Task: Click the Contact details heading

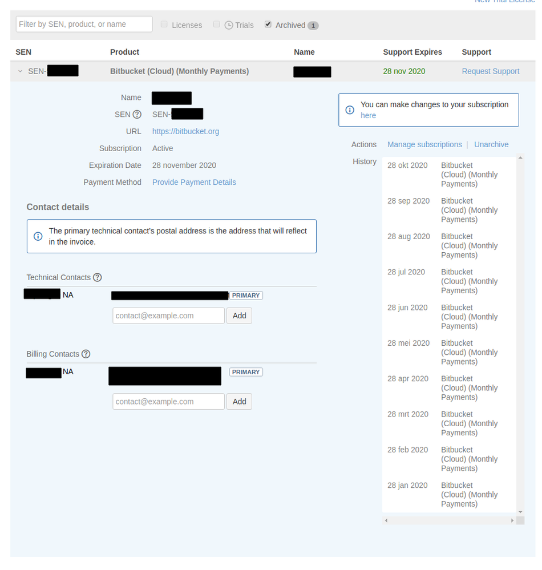Action: click(x=58, y=207)
